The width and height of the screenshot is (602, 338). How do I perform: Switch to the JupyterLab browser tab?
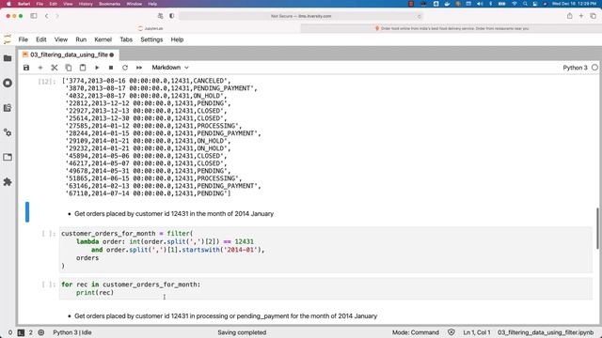click(x=150, y=28)
